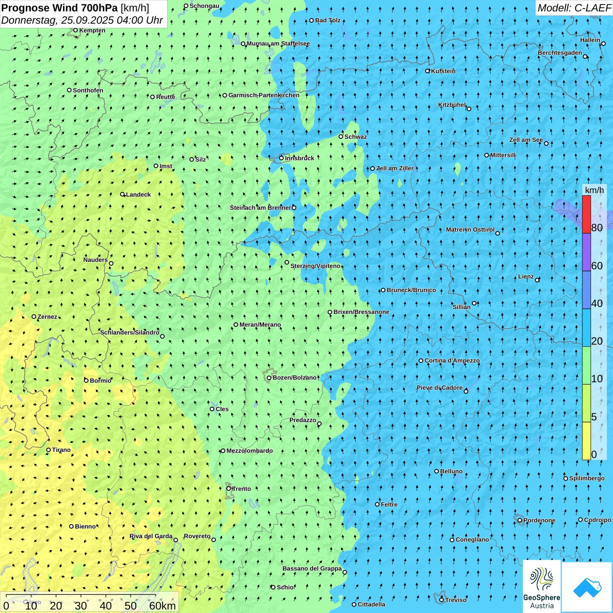
Task: Click the 'Modell: C-LAEF' label
Action: [x=574, y=8]
